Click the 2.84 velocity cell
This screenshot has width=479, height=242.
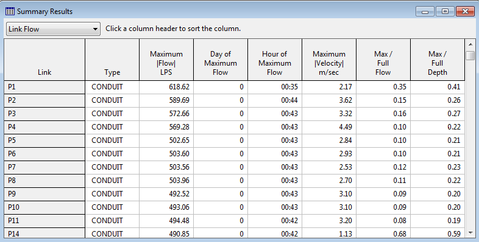point(329,141)
